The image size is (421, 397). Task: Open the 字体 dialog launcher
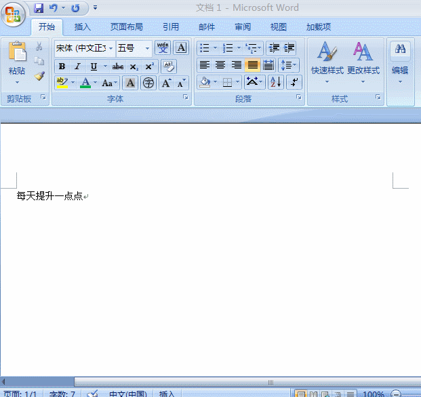point(185,97)
